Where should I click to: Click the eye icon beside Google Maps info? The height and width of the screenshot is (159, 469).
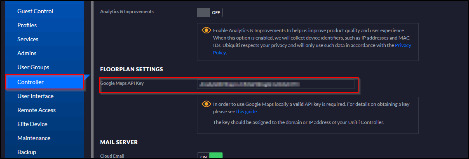pos(206,104)
